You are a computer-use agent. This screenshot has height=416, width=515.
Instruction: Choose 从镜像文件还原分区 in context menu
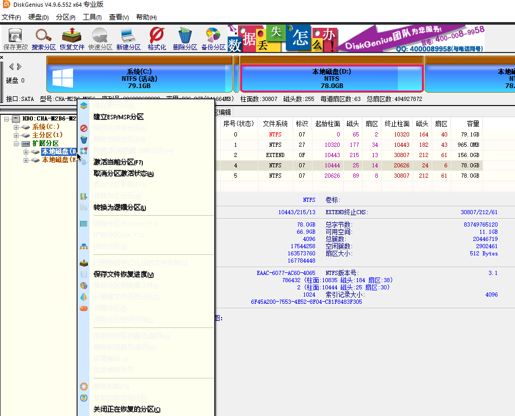[126, 297]
